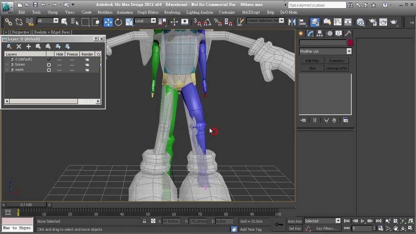Open the Material Editor icon
Image resolution: width=416 pixels, height=234 pixels.
[x=360, y=22]
